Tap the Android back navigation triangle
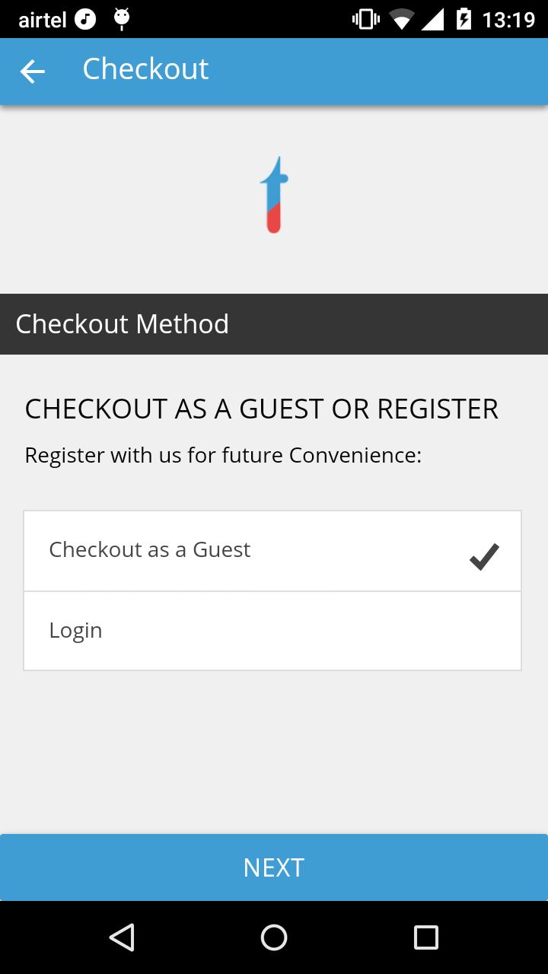 pos(122,937)
